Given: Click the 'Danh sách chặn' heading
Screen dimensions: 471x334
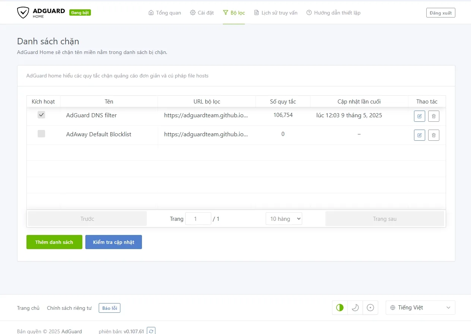Looking at the screenshot, I should [48, 41].
